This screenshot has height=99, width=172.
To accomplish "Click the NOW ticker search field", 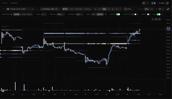I will tap(20, 9).
